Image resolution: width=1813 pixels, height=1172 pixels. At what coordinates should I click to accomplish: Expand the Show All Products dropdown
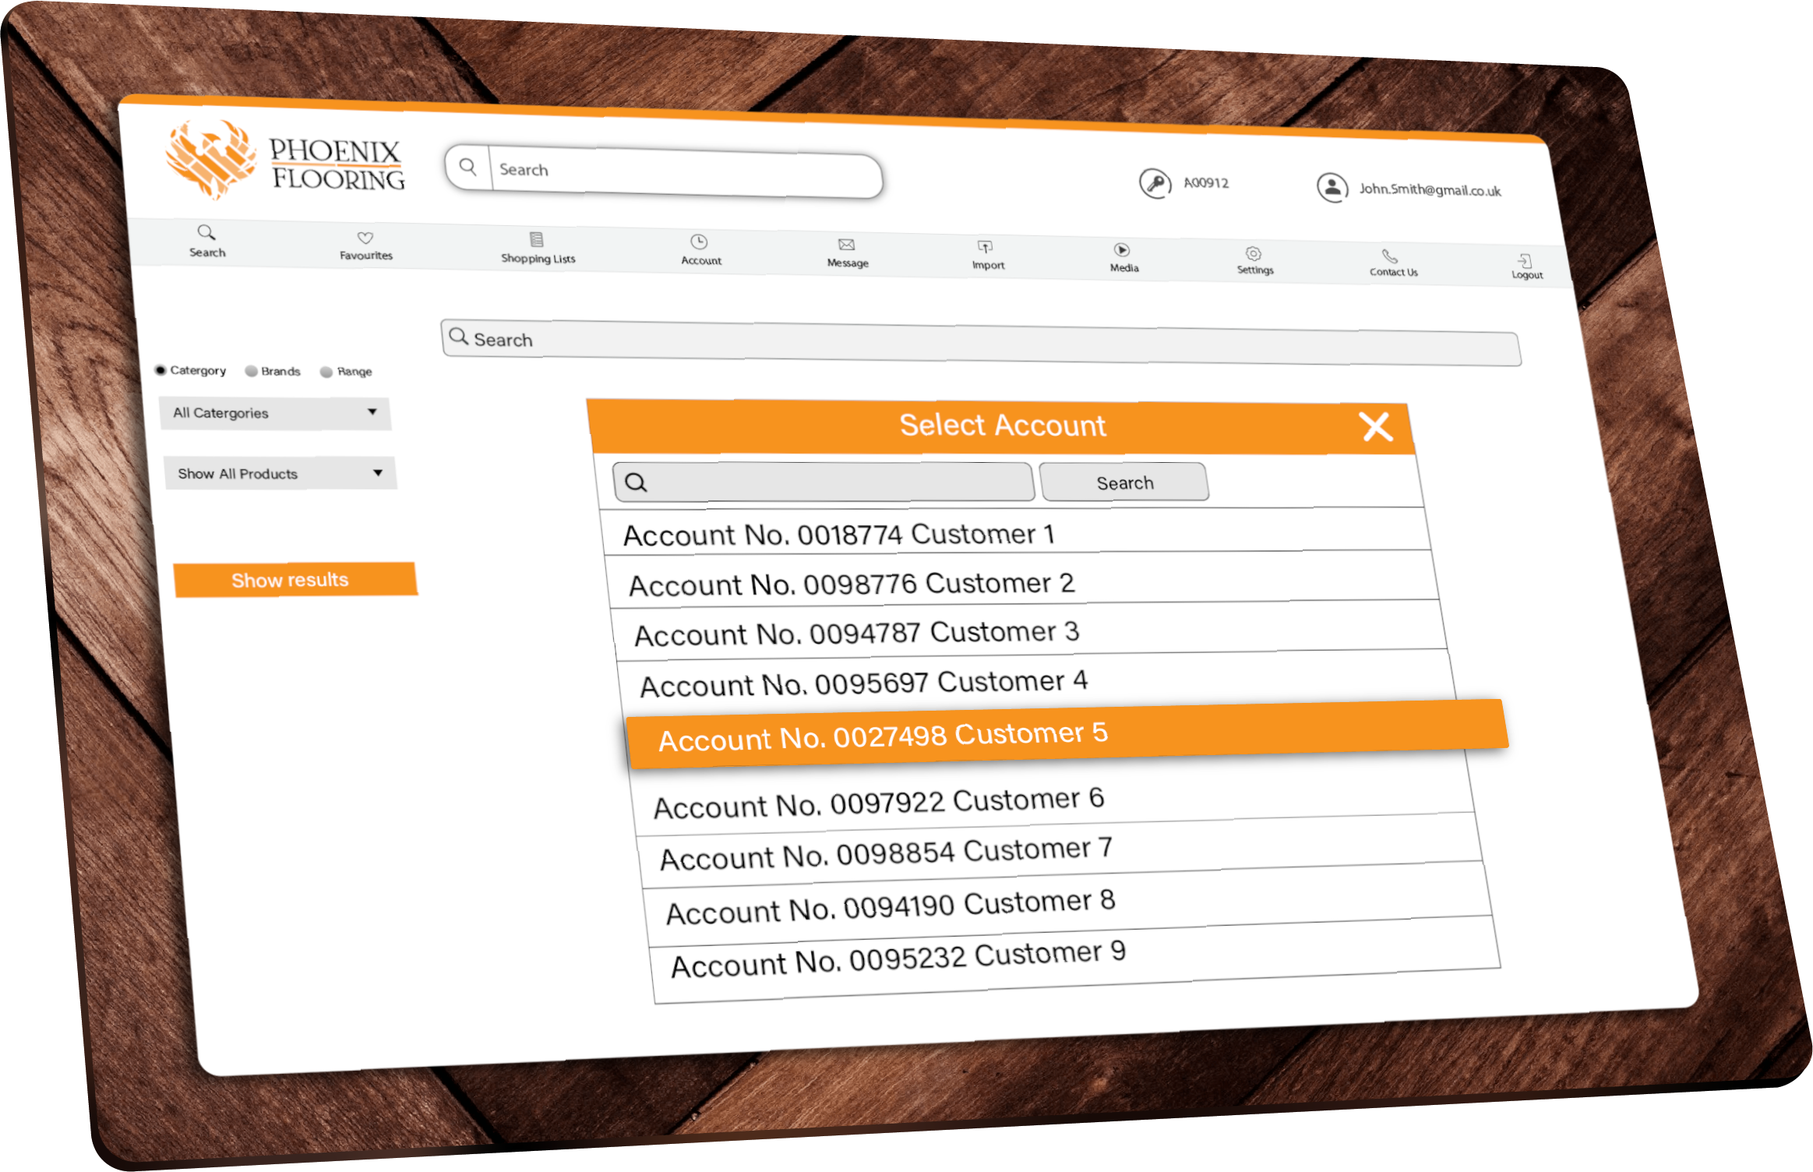[279, 474]
